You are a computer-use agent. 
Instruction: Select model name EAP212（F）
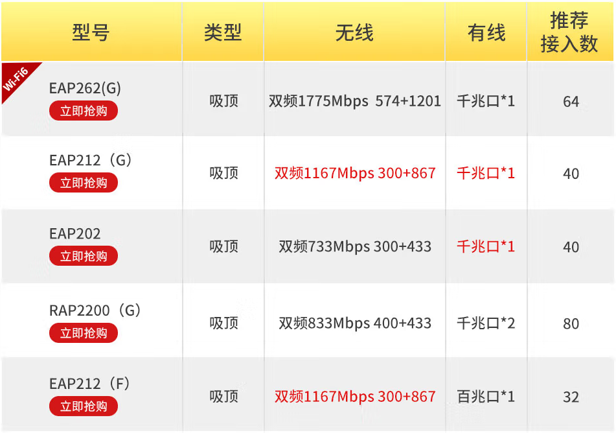tap(89, 384)
